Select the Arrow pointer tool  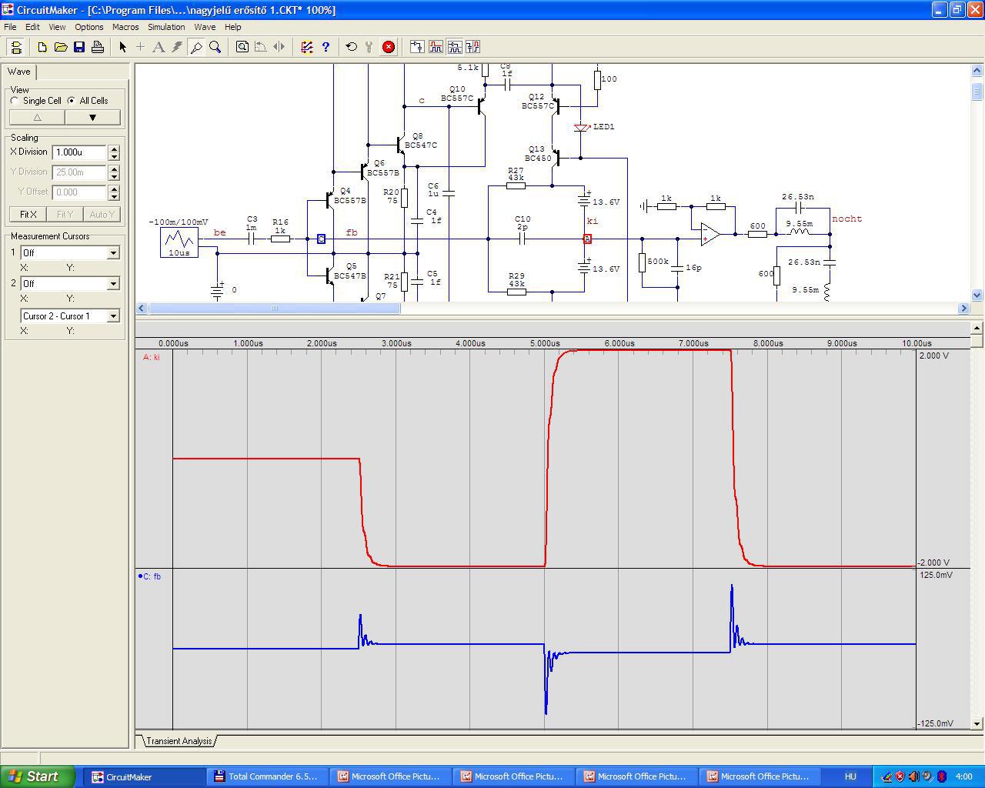pyautogui.click(x=122, y=47)
